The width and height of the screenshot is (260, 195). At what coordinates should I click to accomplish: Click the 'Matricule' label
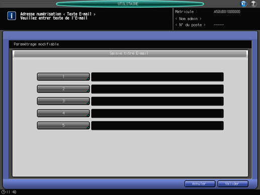coord(186,12)
